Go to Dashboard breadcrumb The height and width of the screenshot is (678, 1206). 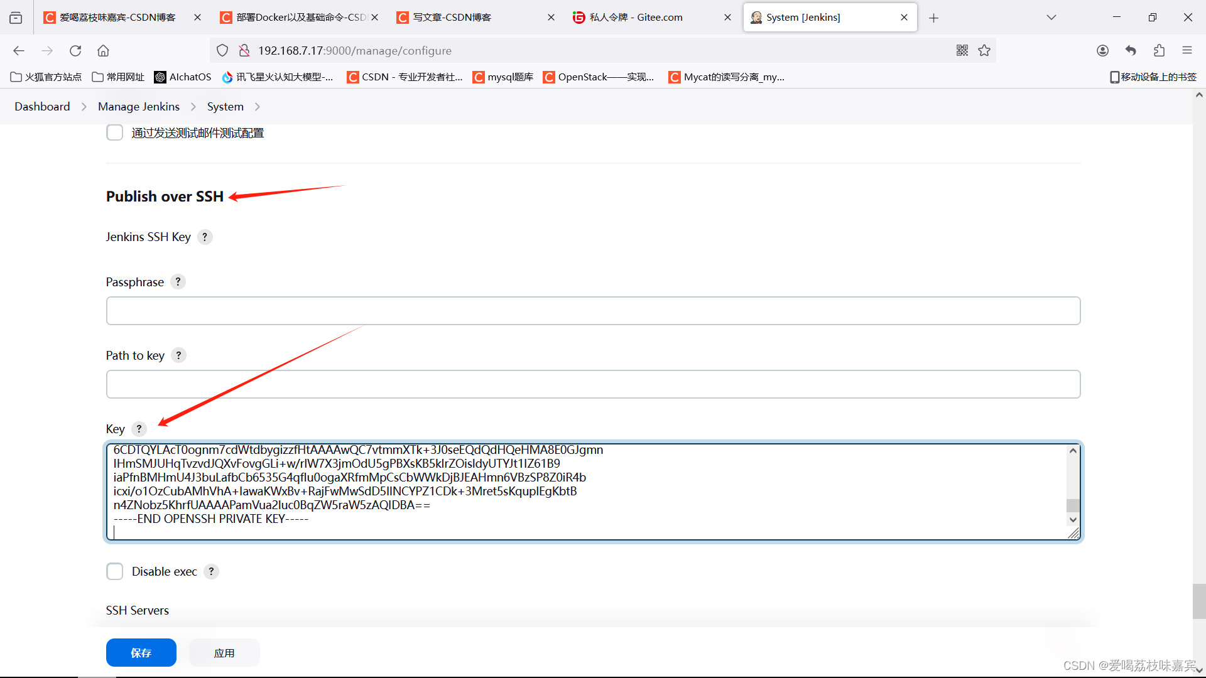click(42, 107)
